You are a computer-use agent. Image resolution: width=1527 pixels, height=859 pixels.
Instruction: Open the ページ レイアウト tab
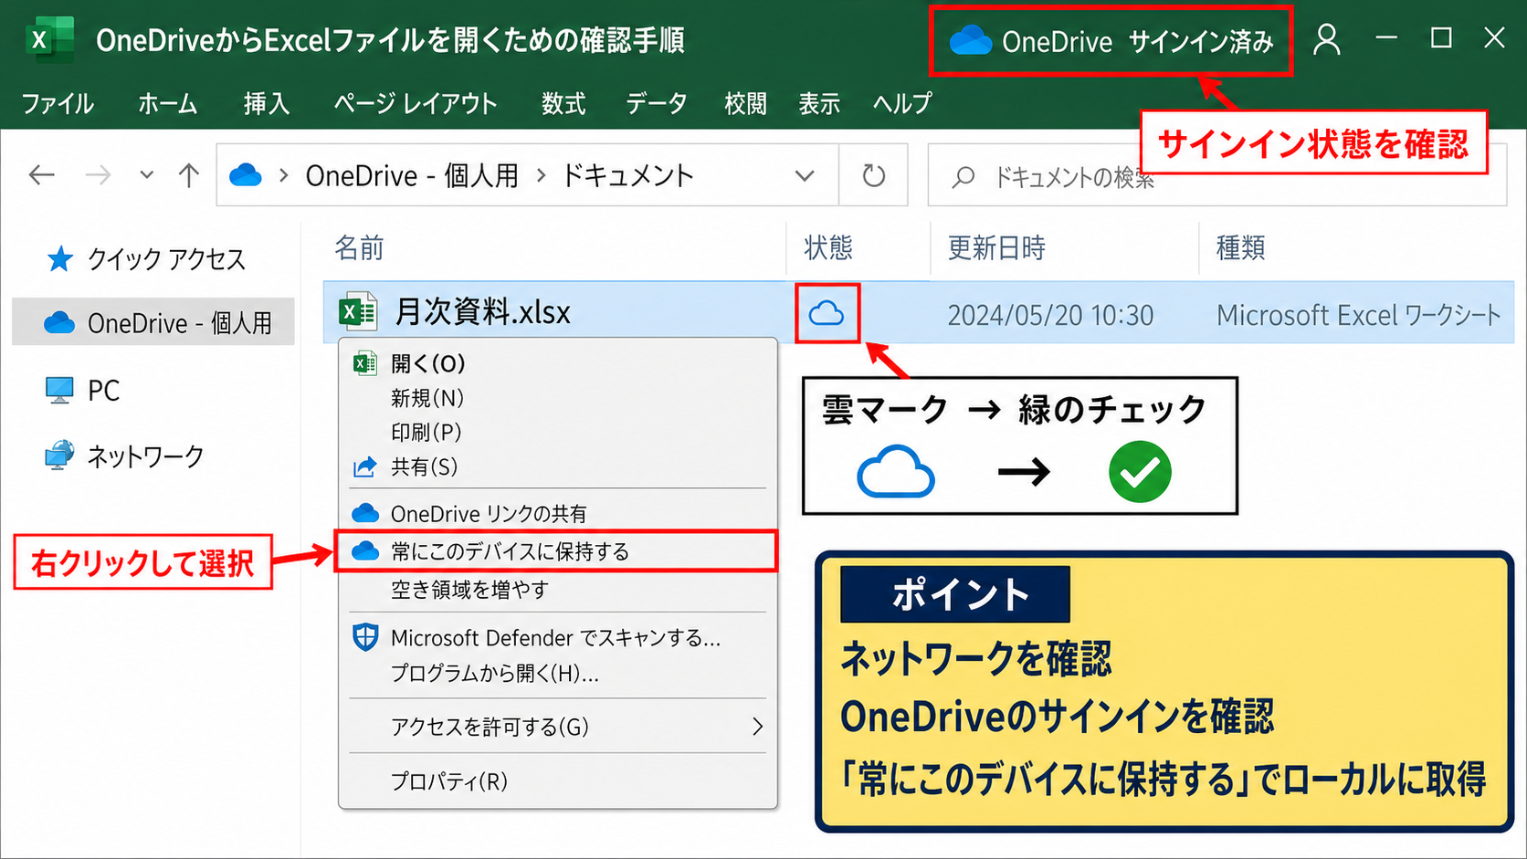tap(416, 103)
